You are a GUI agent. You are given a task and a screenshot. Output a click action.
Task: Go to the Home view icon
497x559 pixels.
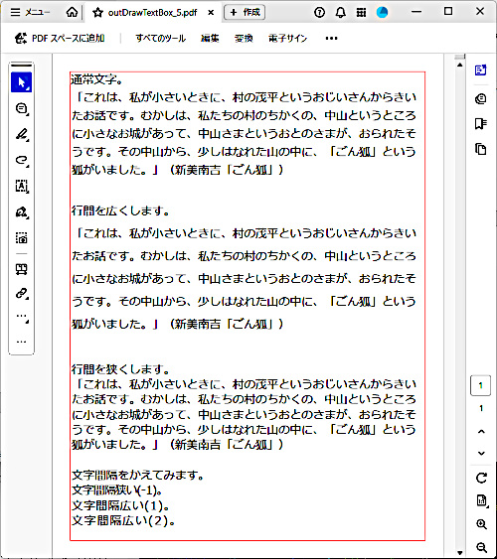[72, 12]
